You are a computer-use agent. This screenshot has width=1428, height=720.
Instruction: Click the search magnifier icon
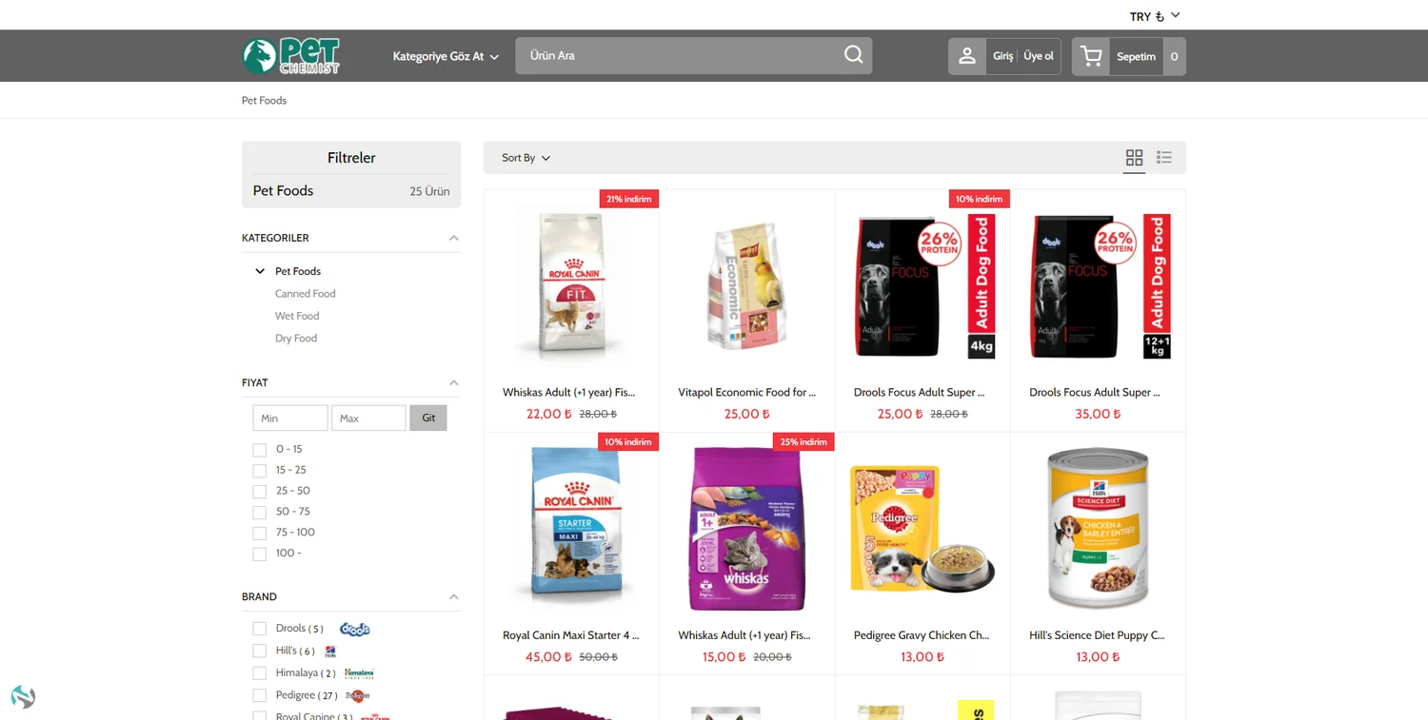(x=854, y=55)
